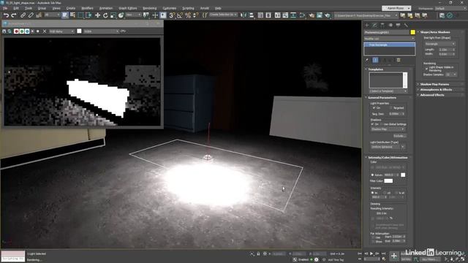
Task: Click the Exclude button
Action: 399,136
